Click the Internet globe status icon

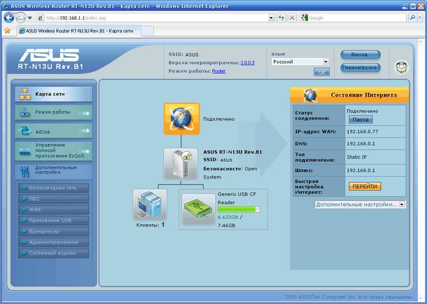(x=181, y=118)
